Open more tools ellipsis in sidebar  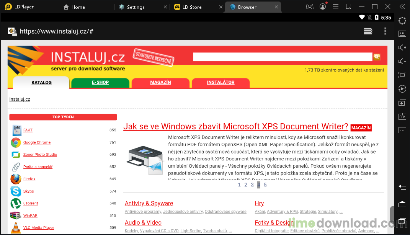pos(402,130)
